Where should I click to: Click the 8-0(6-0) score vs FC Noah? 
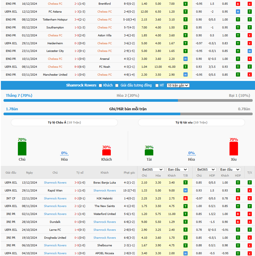pyautogui.click(x=80, y=67)
